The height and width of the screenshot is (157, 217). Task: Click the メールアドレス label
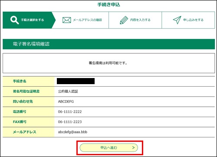point(25,132)
